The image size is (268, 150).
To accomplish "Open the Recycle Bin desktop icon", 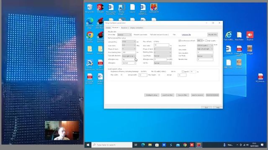I will click(90, 8).
